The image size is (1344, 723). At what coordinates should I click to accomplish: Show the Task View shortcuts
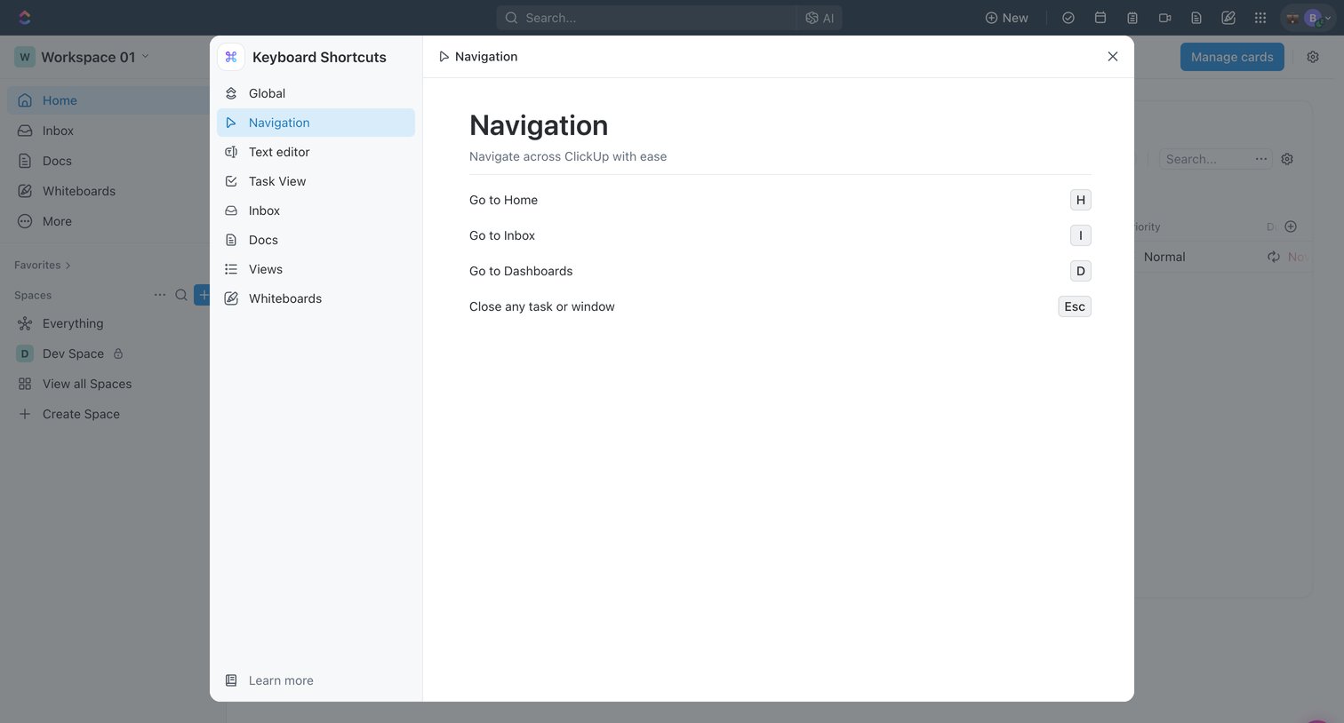pos(316,181)
